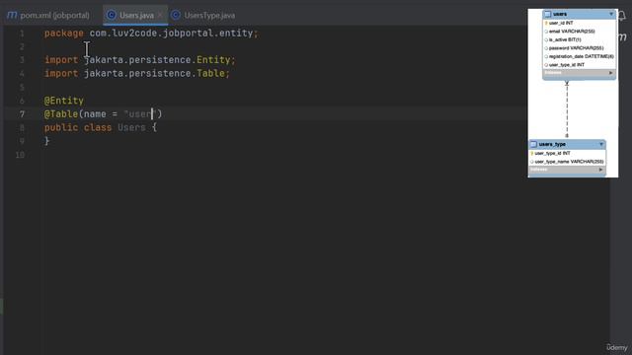
Task: Click the @Entity annotation
Action: tap(64, 101)
